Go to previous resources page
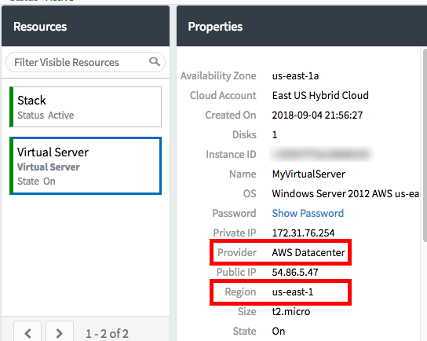Image resolution: width=427 pixels, height=341 pixels. coord(27,332)
